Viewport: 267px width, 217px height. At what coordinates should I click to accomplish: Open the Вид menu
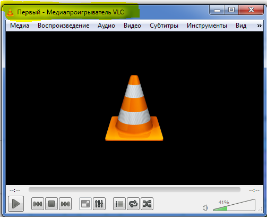pyautogui.click(x=241, y=26)
